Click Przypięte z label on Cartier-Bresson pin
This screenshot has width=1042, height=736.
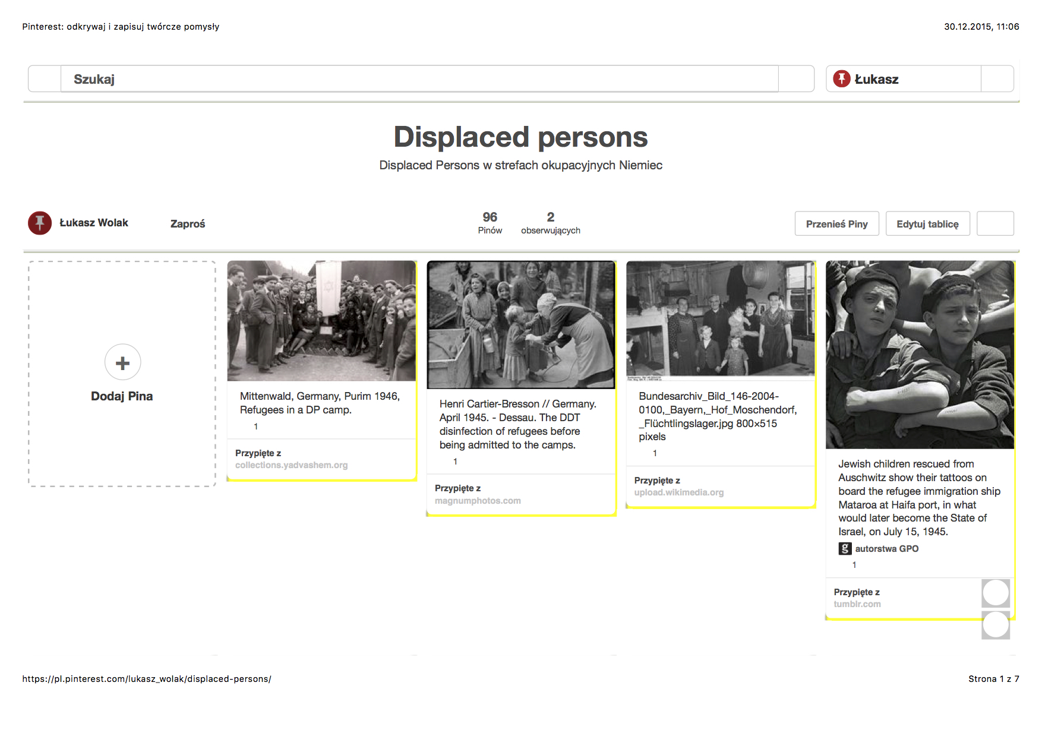(458, 488)
